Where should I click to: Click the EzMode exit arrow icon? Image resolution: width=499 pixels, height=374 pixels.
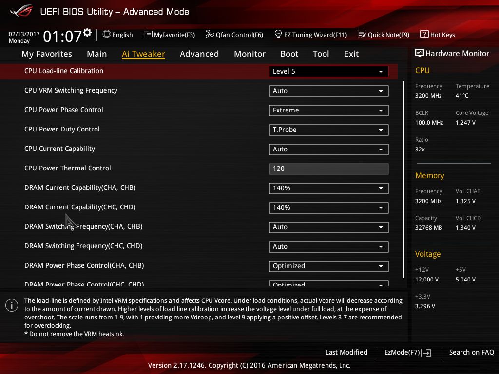(x=426, y=353)
